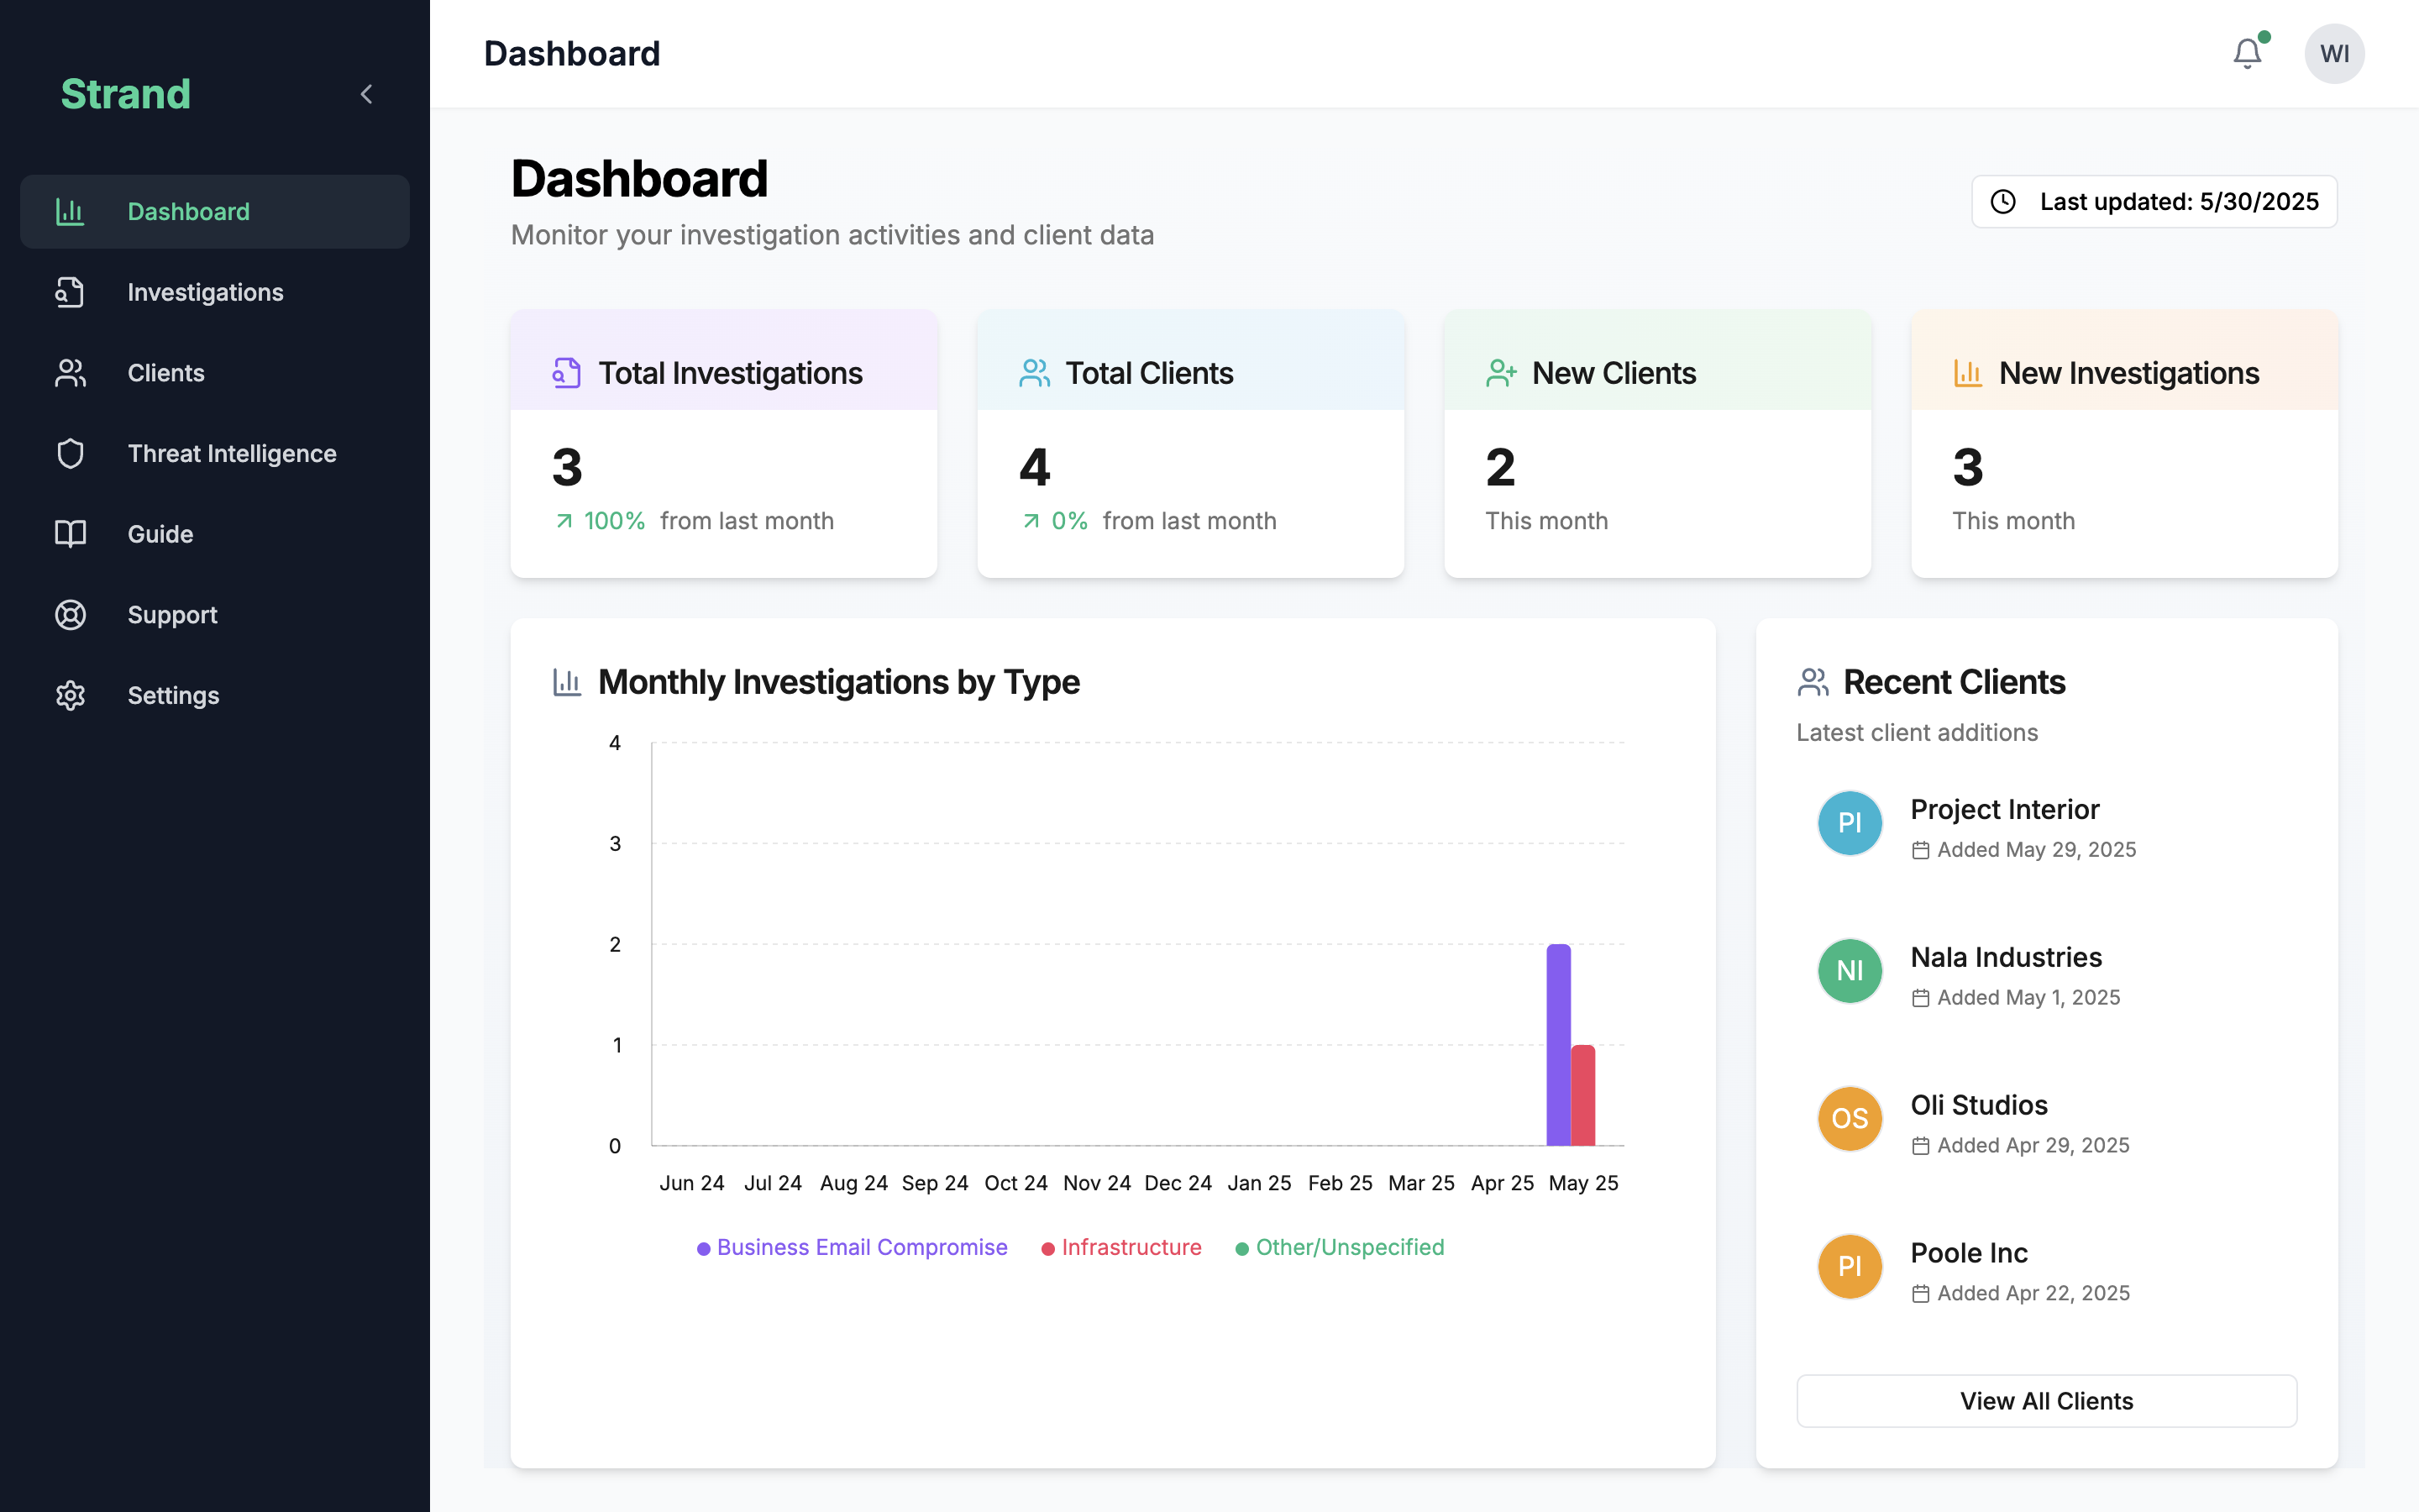Open Settings via the gear icon
This screenshot has height=1512, width=2419.
(x=70, y=695)
